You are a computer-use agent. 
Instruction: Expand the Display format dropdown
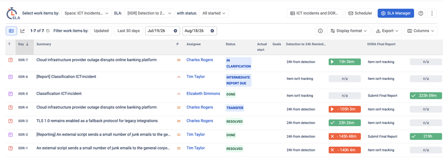click(349, 31)
